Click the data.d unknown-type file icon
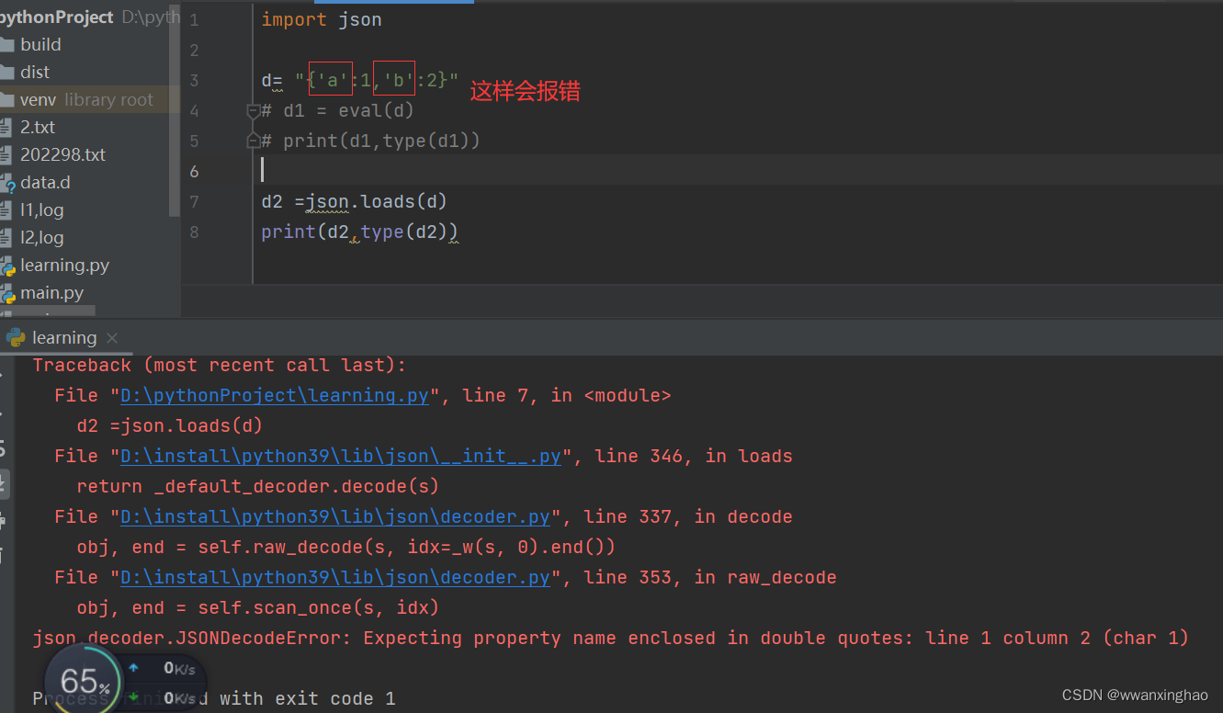This screenshot has height=713, width=1223. 6,182
